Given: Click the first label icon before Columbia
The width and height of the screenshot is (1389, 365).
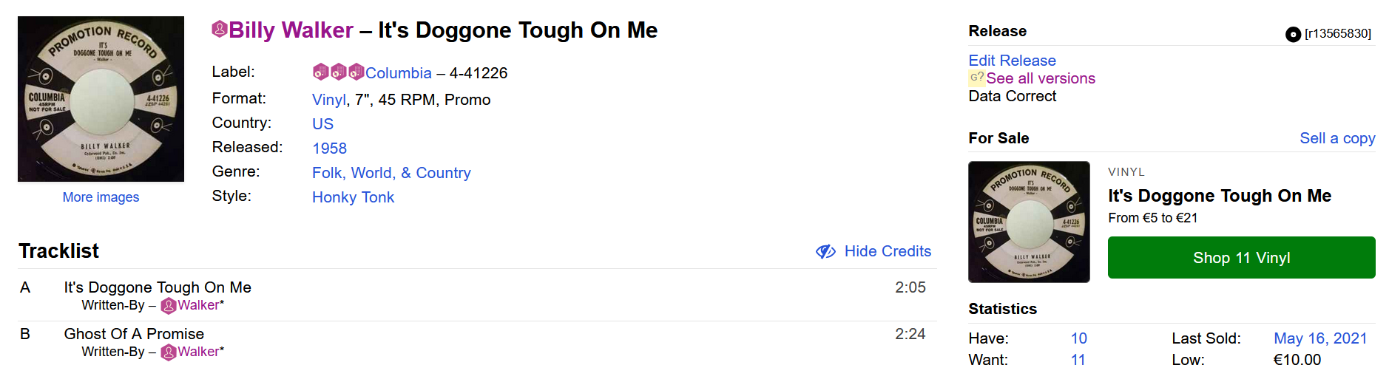Looking at the screenshot, I should click(320, 72).
